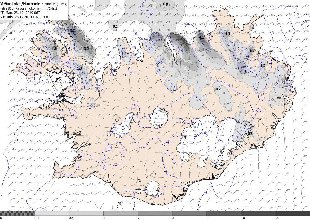Click the darkest legend swatch above 20

tap(293, 213)
